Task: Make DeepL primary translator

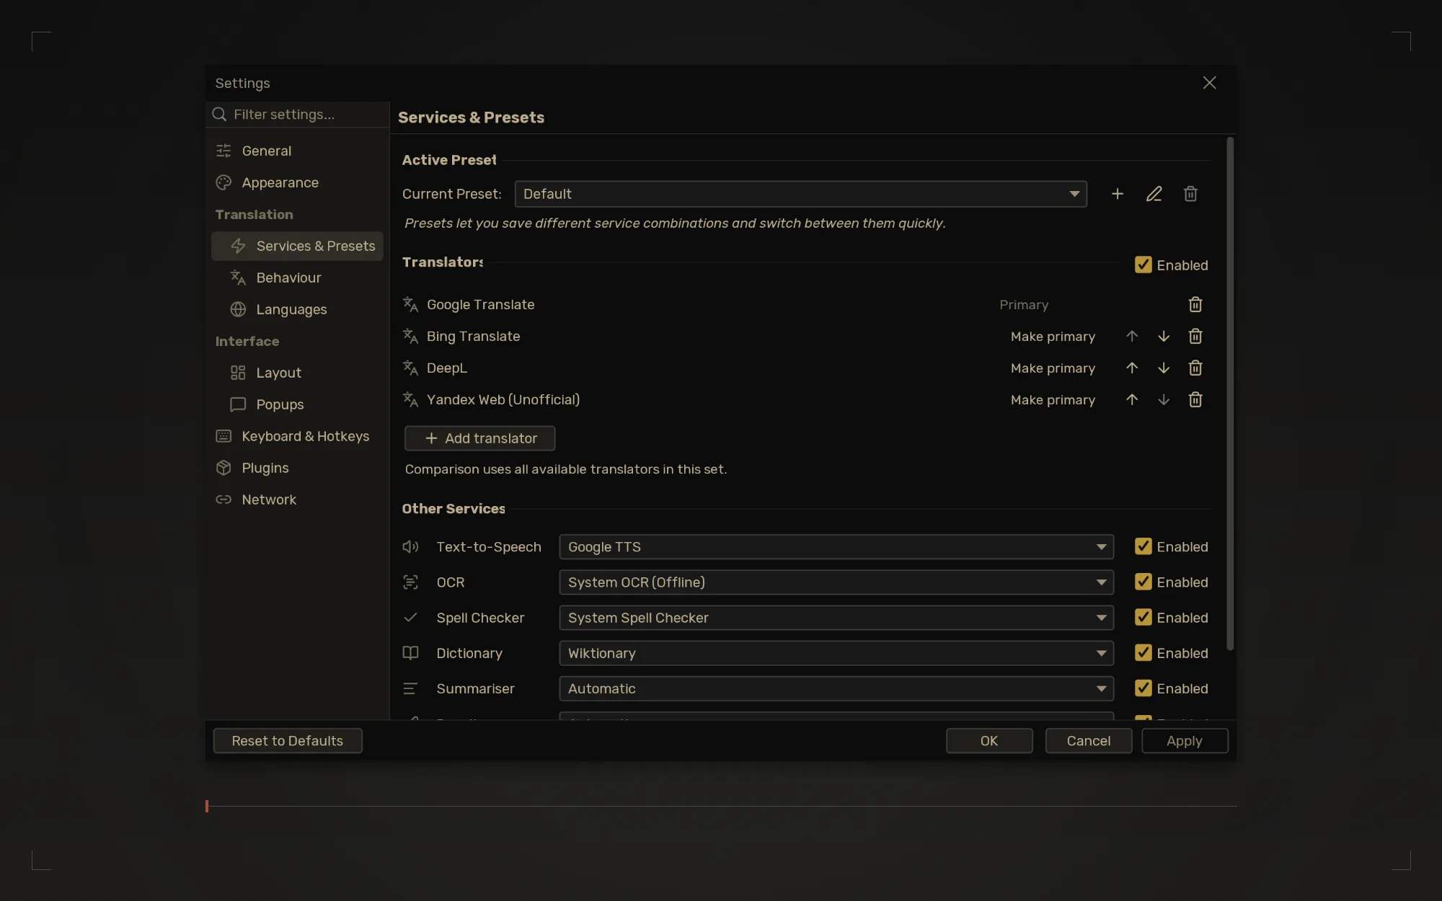Action: pos(1053,368)
